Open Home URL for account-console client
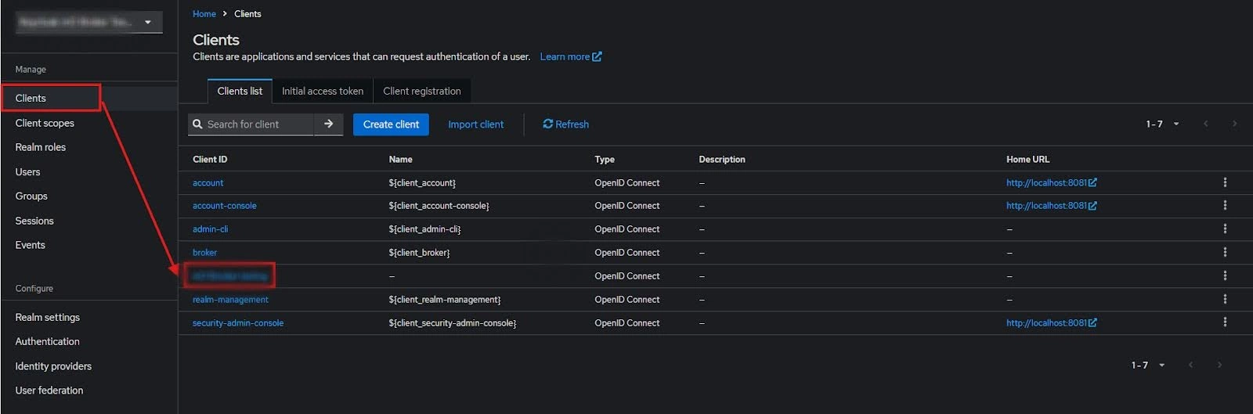 (x=1051, y=205)
